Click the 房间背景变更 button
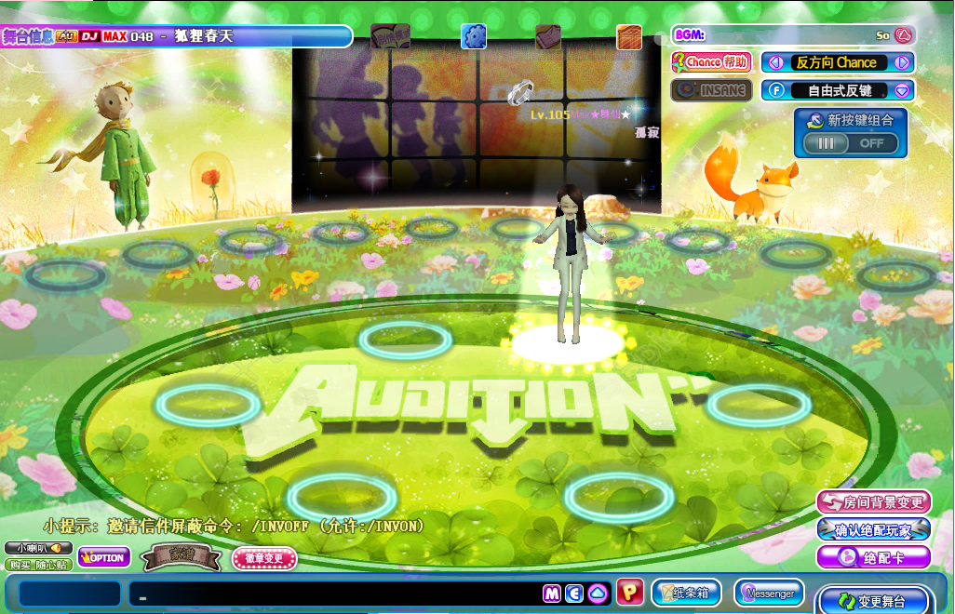 [x=874, y=502]
